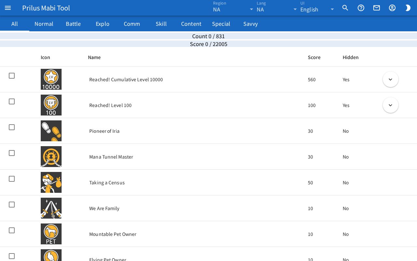
Task: Open the help question mark icon
Action: 361,8
